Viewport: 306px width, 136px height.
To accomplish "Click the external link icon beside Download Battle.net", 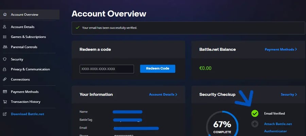I will (x=5, y=114).
